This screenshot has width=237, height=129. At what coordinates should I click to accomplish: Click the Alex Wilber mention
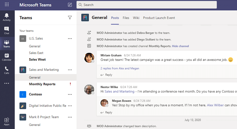[215, 105]
